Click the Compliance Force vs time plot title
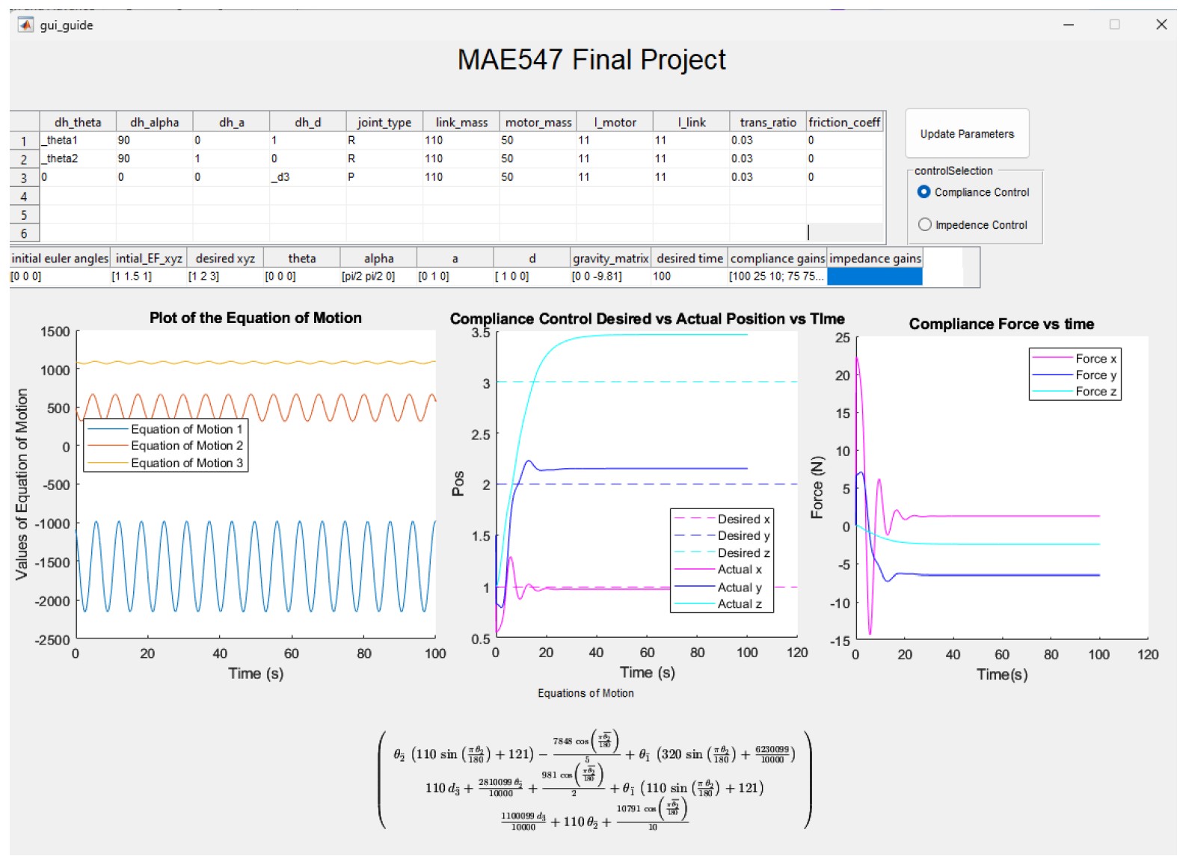Viewport: 1180px width, 859px height. pos(1001,324)
